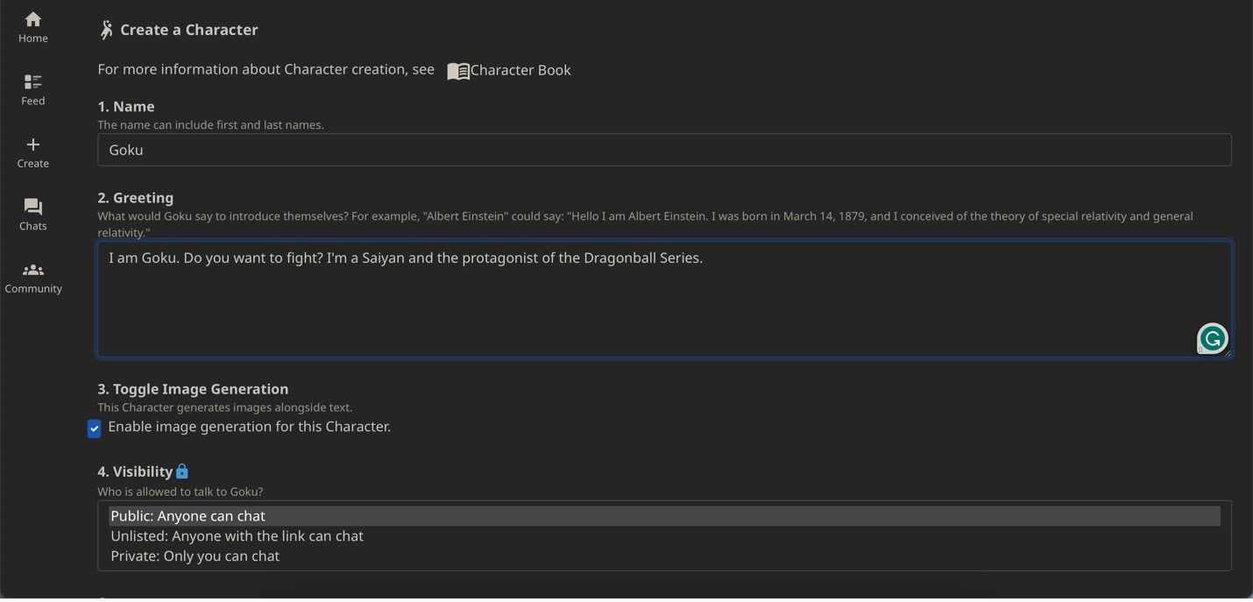Click the '4. Visibility' section label
The width and height of the screenshot is (1253, 602).
135,471
